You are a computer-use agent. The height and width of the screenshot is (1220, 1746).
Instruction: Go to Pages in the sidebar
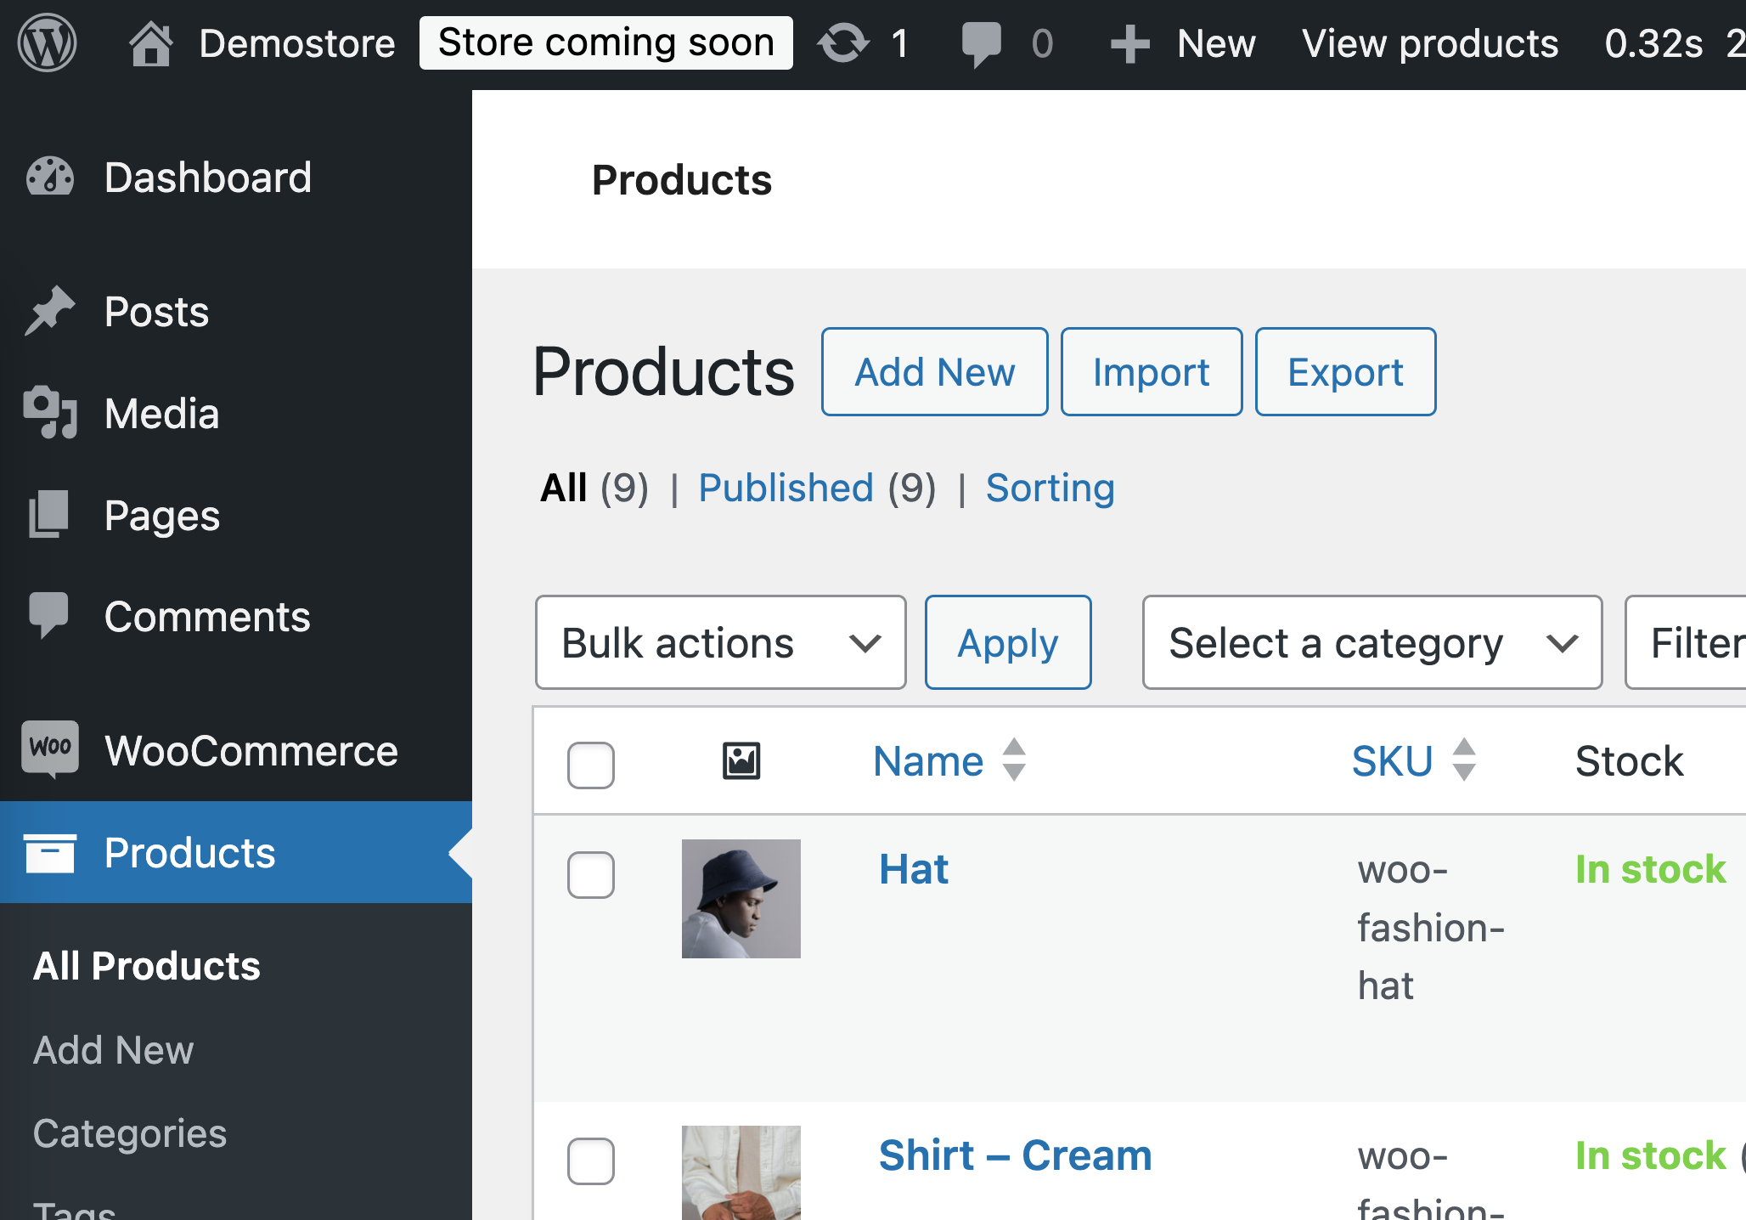tap(161, 516)
